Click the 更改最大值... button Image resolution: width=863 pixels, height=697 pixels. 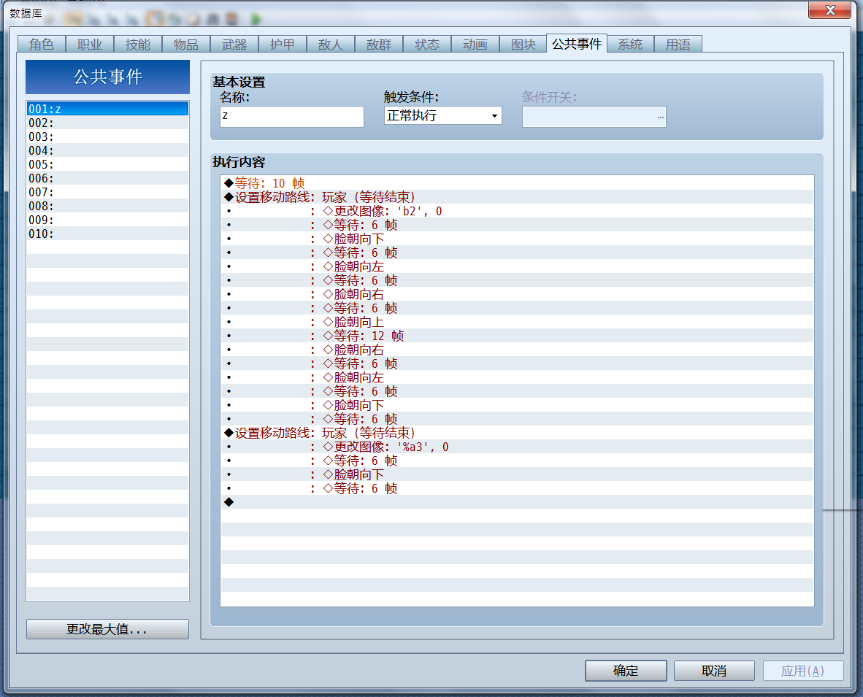tap(107, 629)
